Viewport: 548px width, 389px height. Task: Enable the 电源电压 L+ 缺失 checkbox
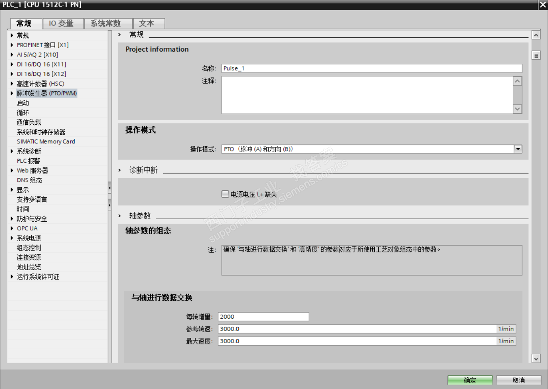225,194
